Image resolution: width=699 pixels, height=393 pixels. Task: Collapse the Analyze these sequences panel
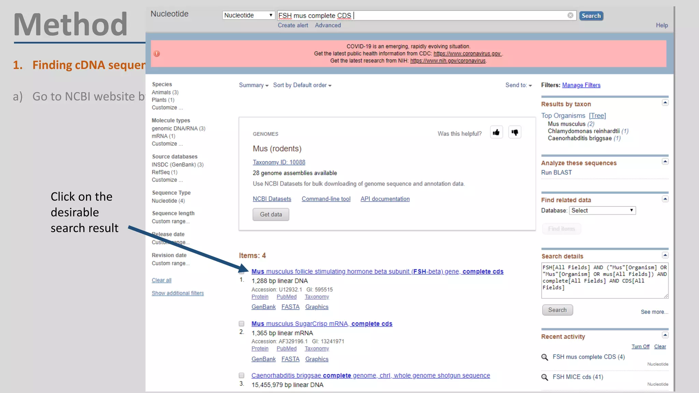tap(665, 162)
